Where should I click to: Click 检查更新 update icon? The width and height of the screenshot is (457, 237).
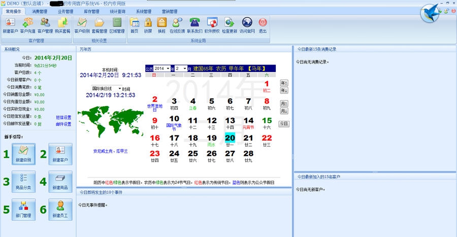coord(230,25)
